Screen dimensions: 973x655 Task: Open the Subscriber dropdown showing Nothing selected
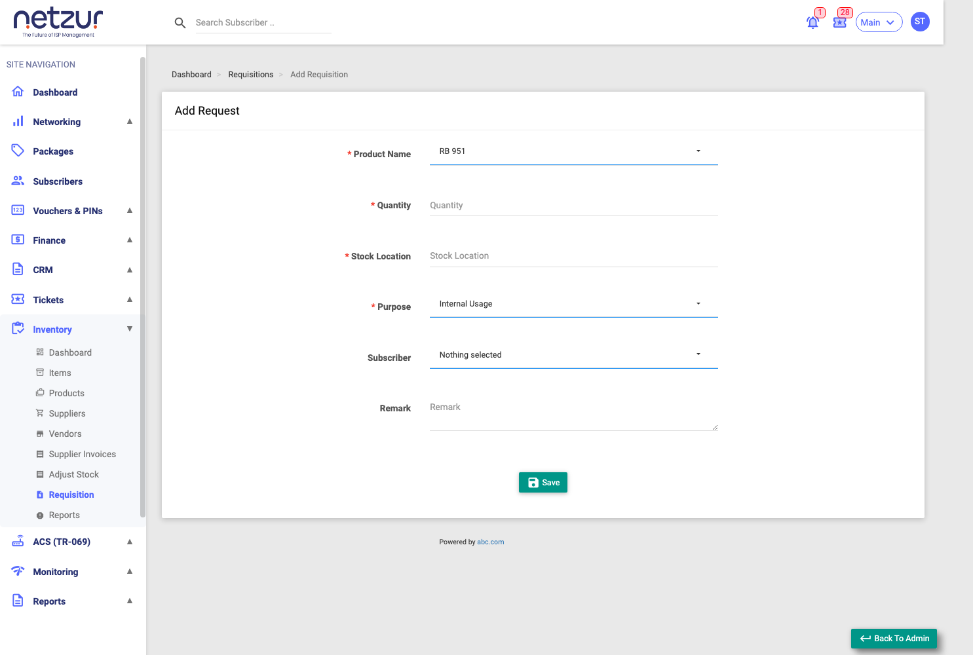[574, 355]
